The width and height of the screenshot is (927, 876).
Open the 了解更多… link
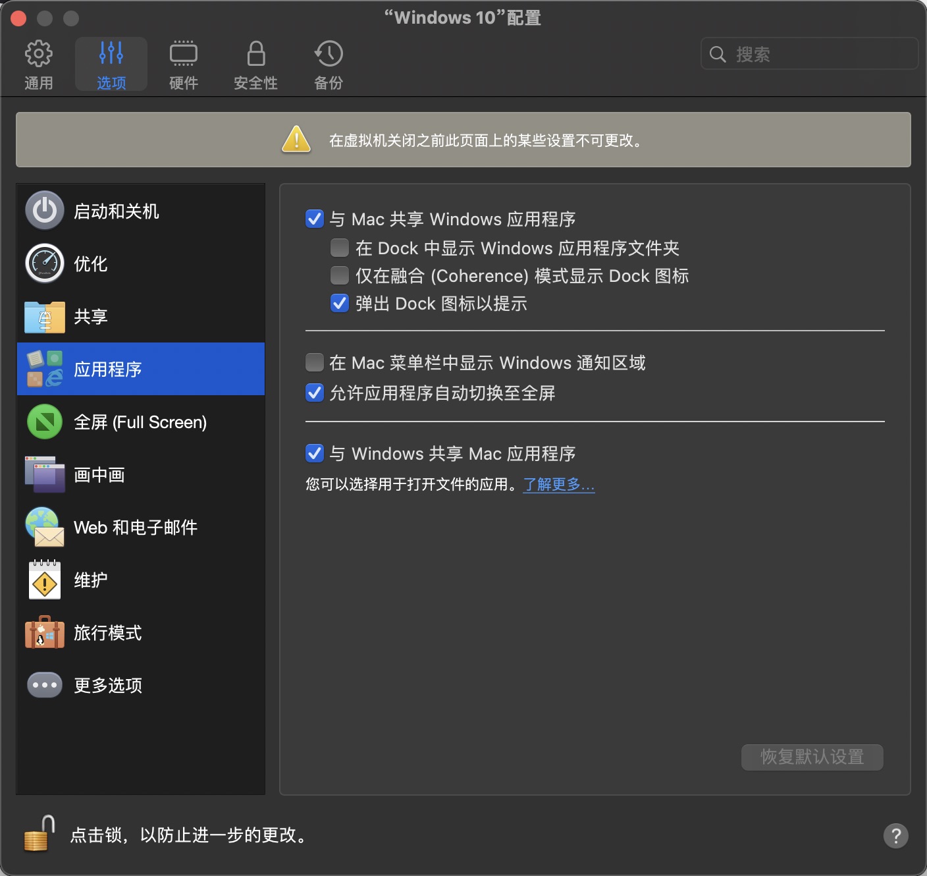coord(559,485)
